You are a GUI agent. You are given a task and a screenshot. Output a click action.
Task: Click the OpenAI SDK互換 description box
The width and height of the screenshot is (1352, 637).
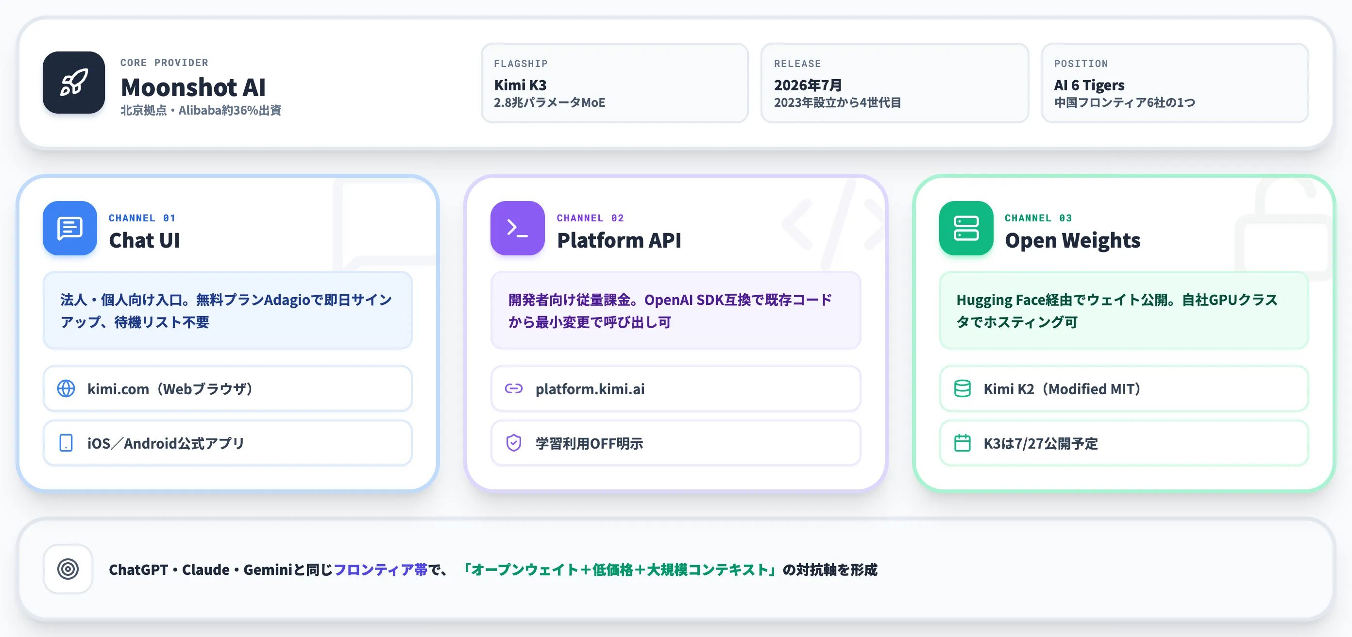point(676,311)
